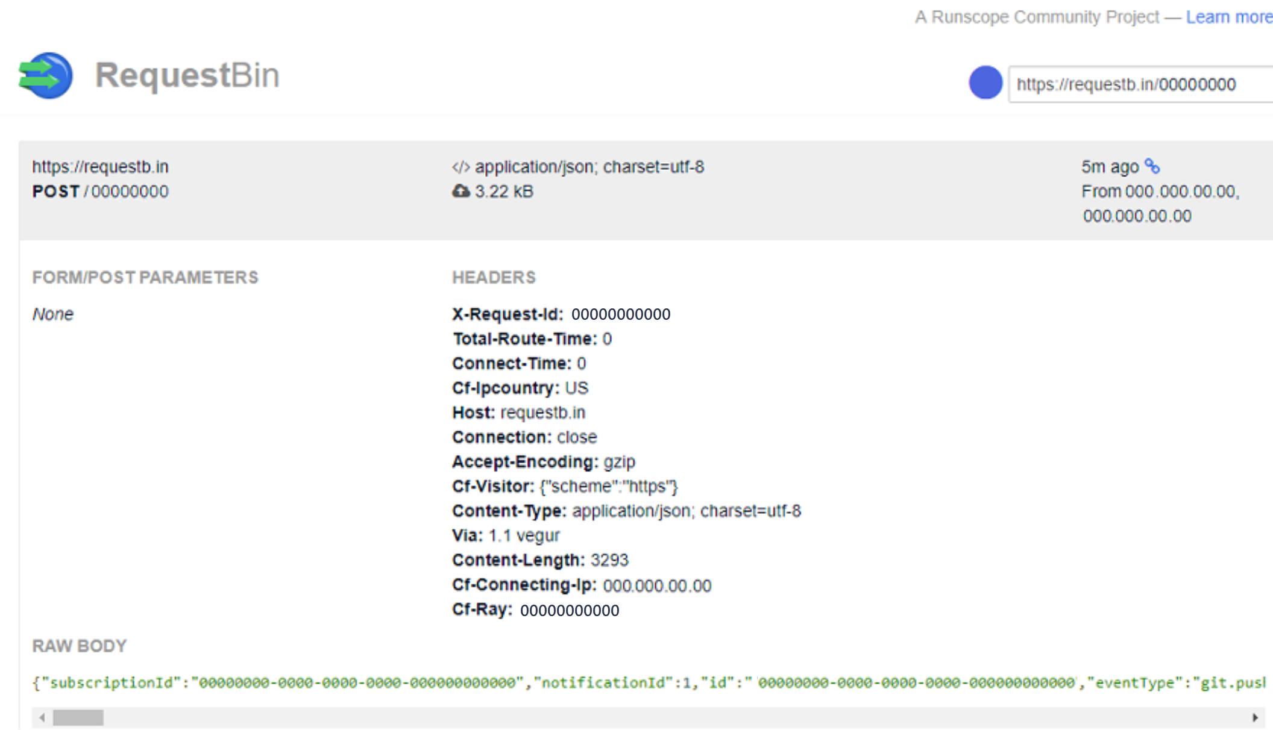Toggle the HEADERS section visibility
The height and width of the screenshot is (730, 1273).
point(485,277)
